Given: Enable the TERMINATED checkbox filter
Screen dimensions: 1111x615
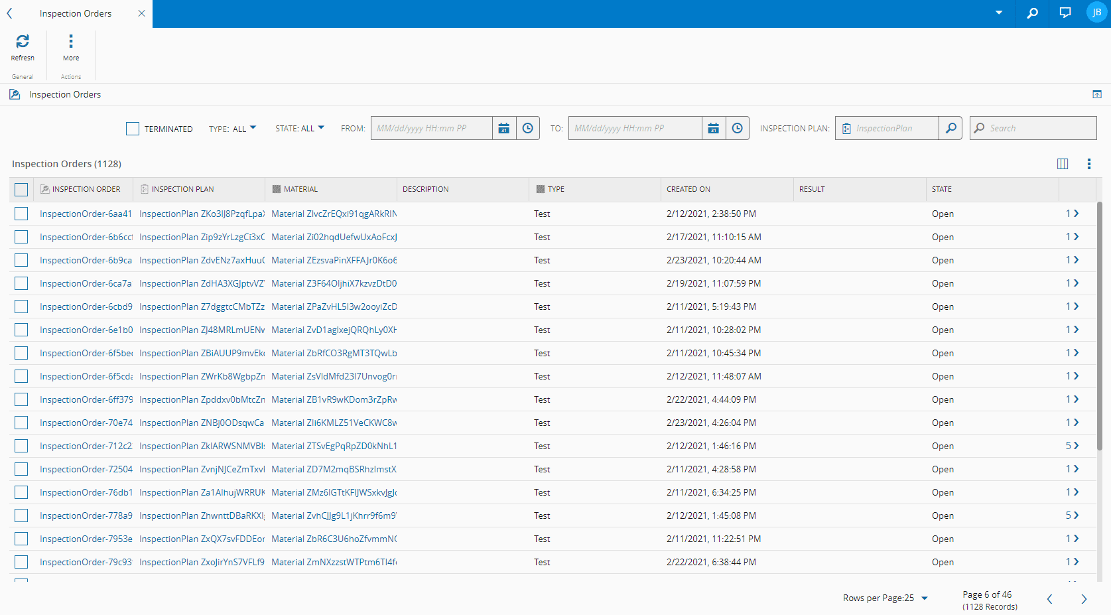Looking at the screenshot, I should 133,129.
